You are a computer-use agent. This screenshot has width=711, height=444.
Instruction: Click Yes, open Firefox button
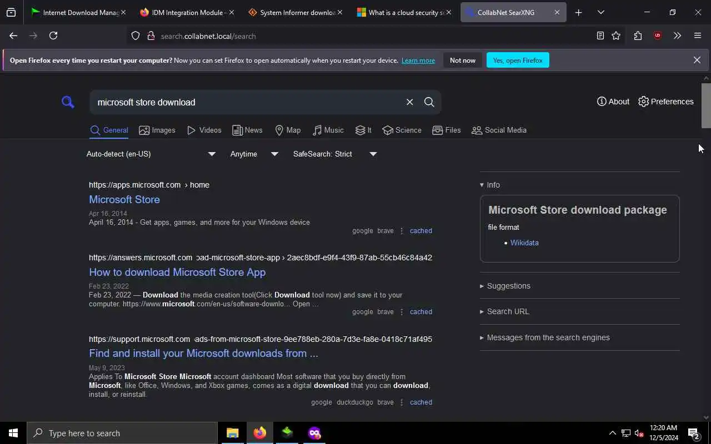click(x=518, y=60)
